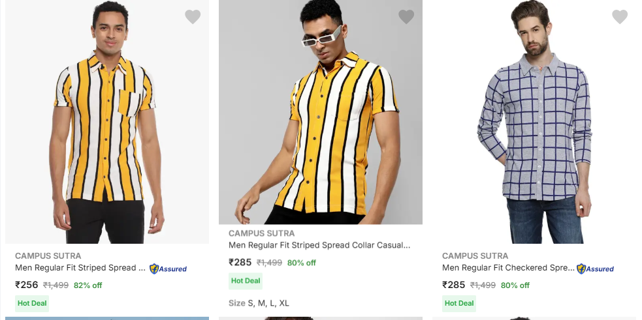This screenshot has width=642, height=320.
Task: Add checkered shirt to wishlist
Action: pos(620,17)
